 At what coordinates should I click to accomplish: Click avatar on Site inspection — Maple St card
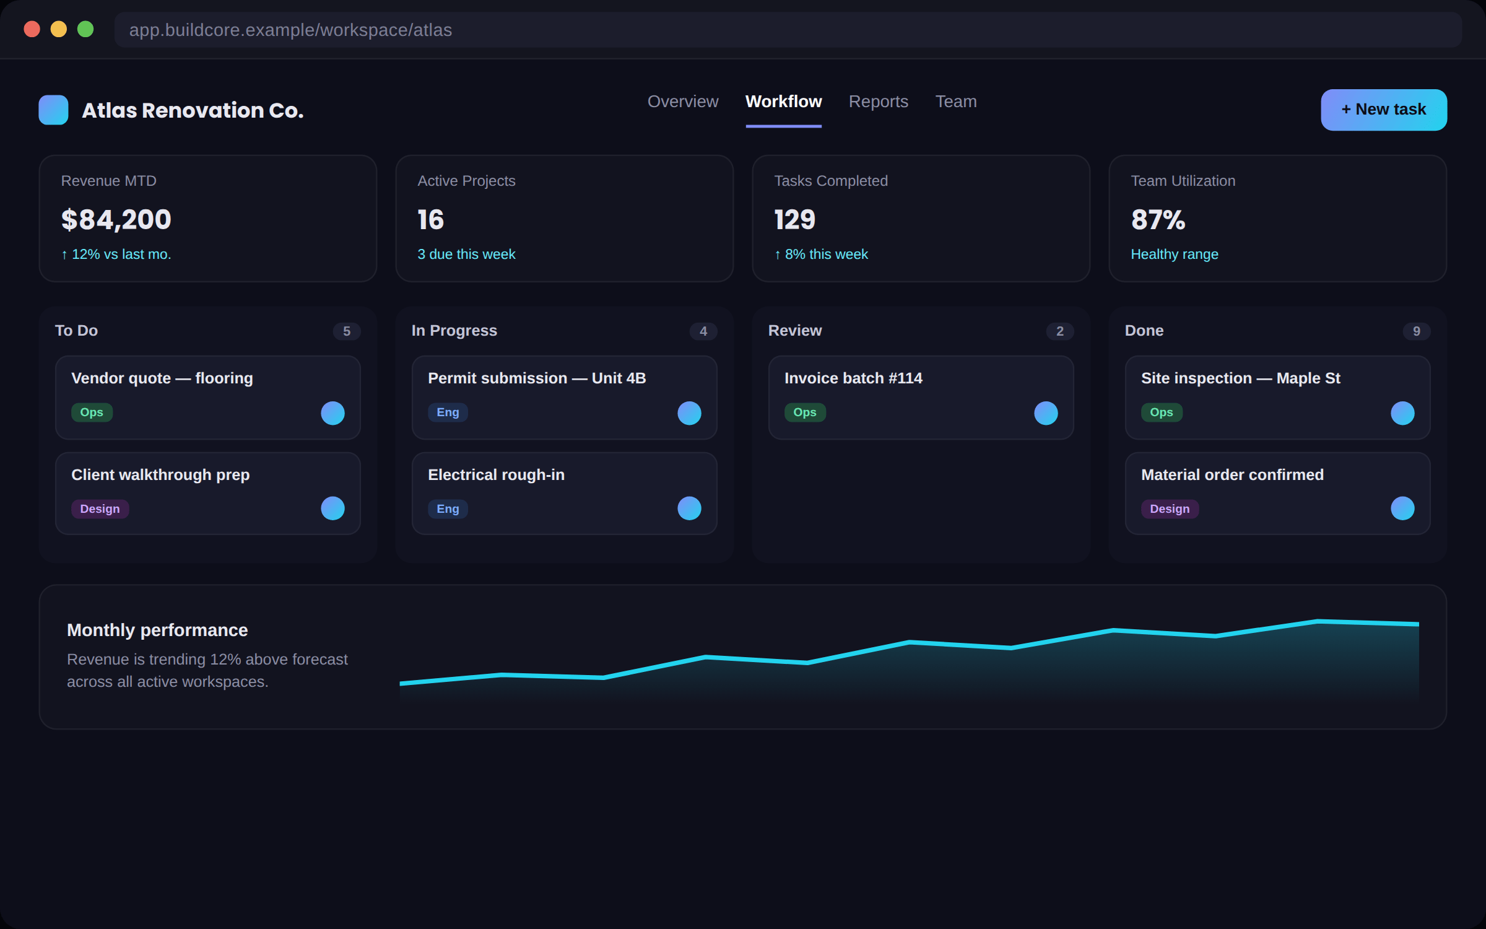click(1402, 413)
